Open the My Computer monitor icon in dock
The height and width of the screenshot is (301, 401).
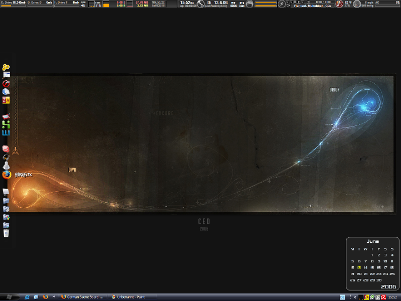pos(6,192)
